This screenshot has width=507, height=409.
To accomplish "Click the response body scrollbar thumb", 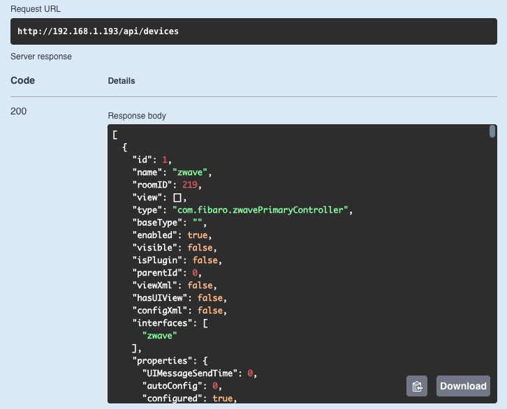I will (x=492, y=131).
